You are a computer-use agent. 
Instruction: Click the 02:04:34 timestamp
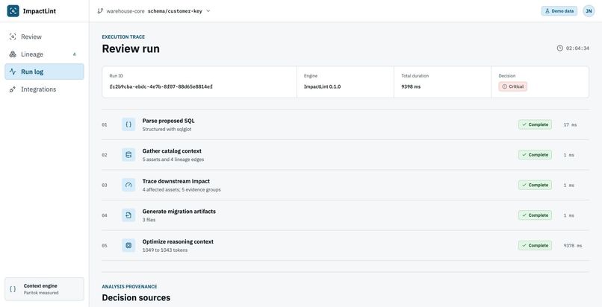click(577, 48)
